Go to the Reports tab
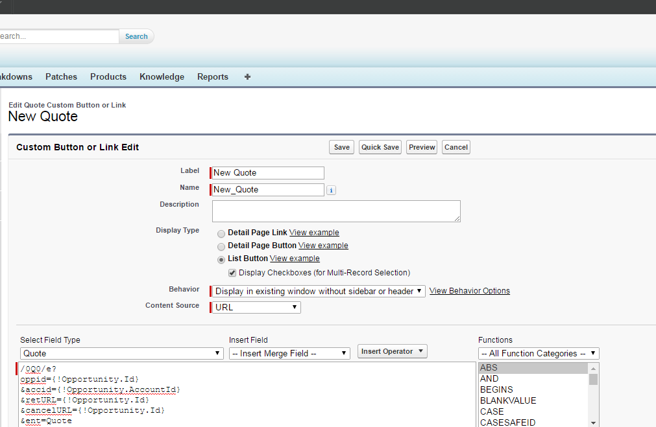 point(213,76)
